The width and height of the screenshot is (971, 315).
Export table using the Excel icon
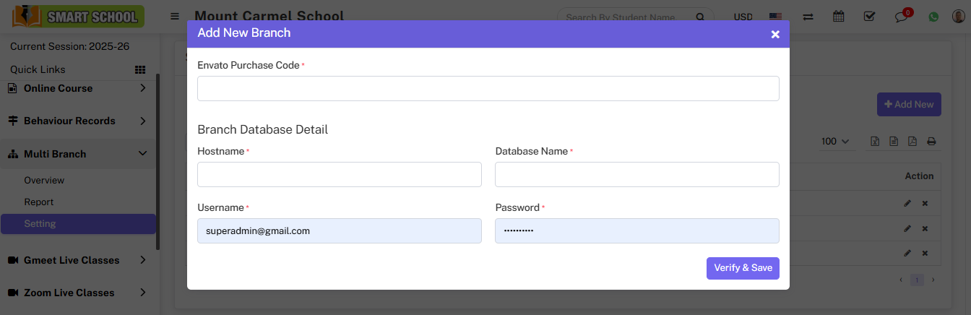875,142
